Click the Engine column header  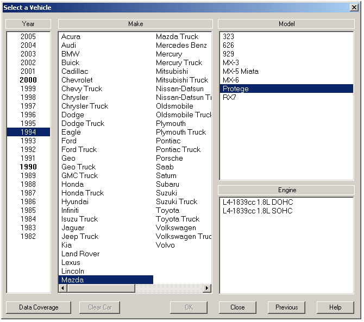(287, 190)
